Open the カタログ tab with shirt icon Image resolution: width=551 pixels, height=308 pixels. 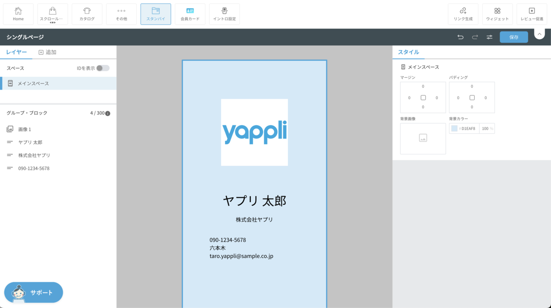click(87, 14)
